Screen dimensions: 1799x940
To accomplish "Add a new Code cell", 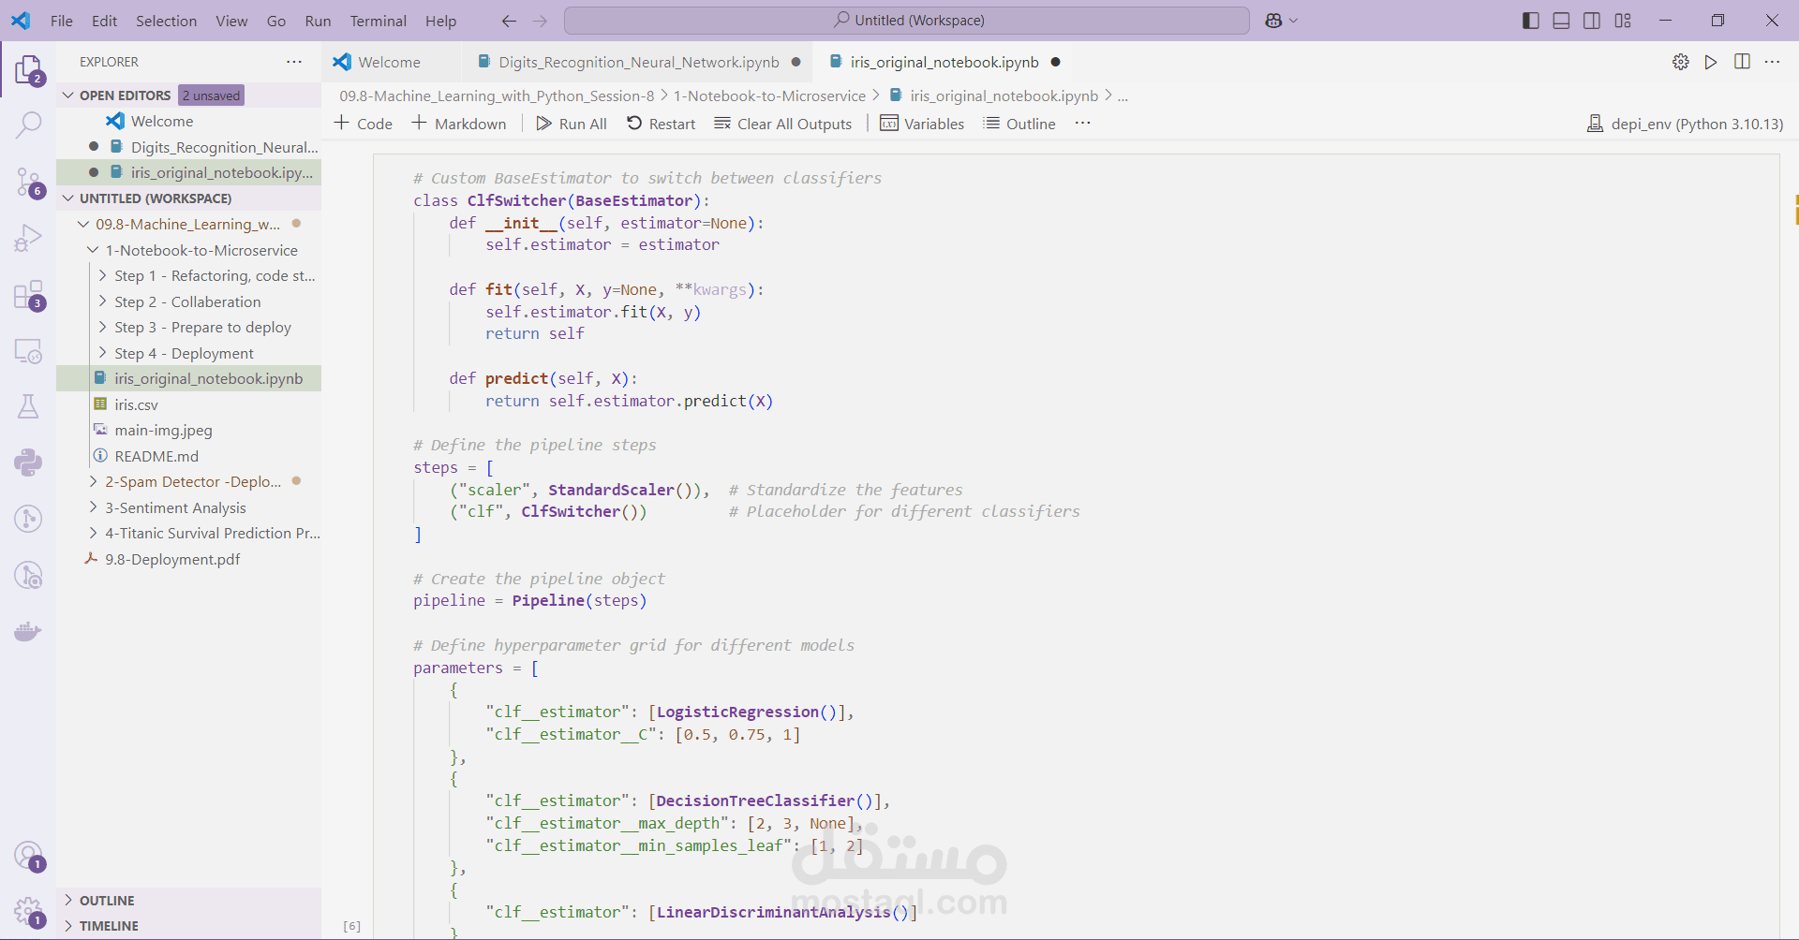I will pyautogui.click(x=364, y=124).
